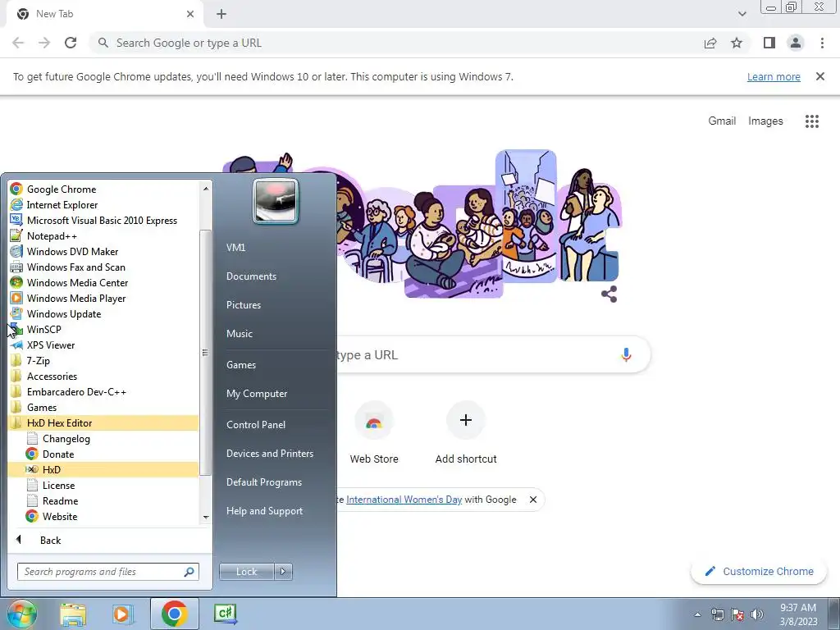The height and width of the screenshot is (630, 840).
Task: Open the International Women's Day link
Action: coord(404,500)
